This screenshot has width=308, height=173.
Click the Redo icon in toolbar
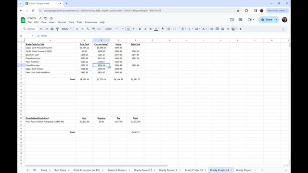47,29
